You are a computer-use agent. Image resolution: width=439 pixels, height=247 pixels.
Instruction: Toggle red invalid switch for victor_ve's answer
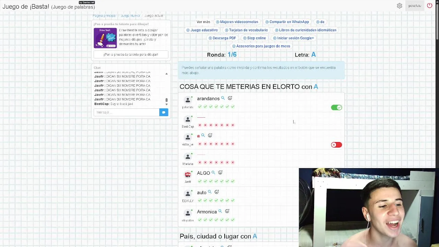[336, 145]
